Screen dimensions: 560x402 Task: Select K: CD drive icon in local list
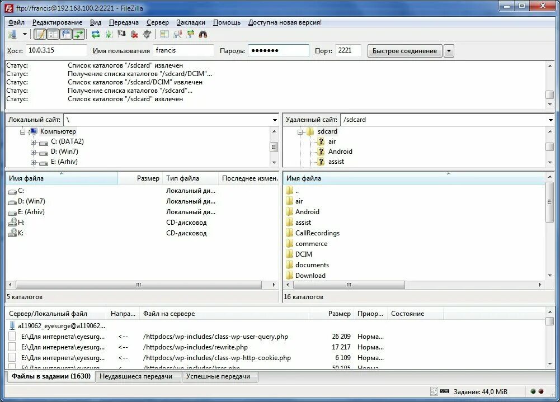(12, 233)
